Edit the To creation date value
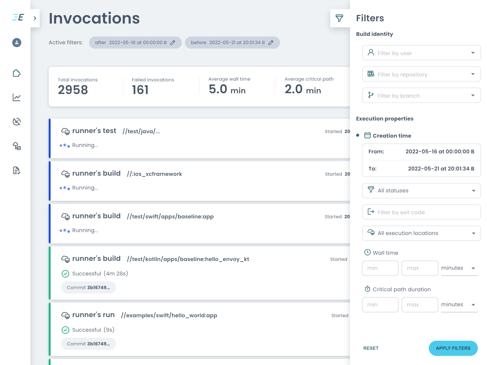Screen dimensions: 487x365 point(441,168)
